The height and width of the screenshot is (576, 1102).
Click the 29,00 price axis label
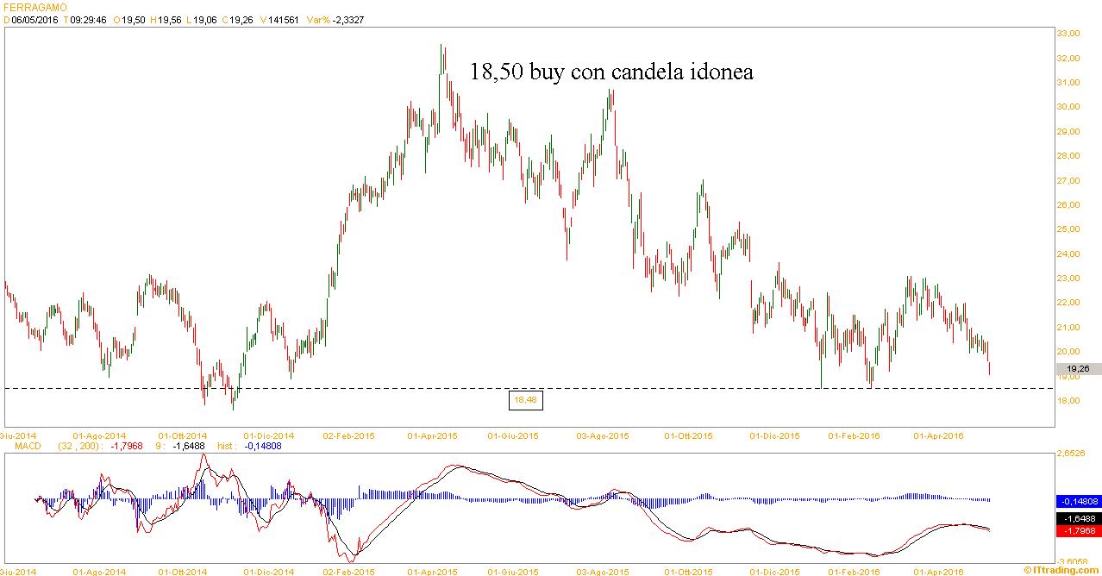(x=1069, y=132)
